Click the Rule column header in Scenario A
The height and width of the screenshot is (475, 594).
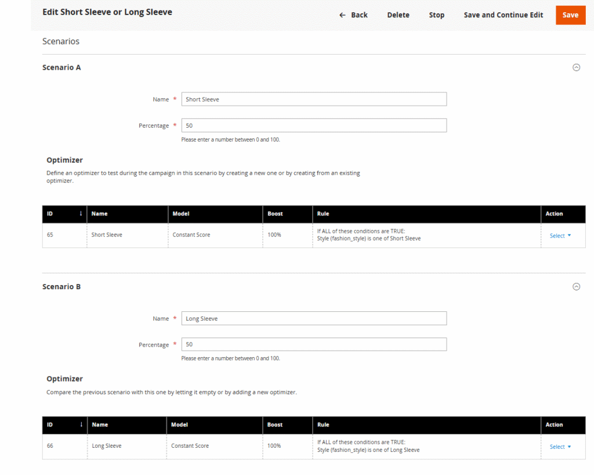tap(323, 214)
